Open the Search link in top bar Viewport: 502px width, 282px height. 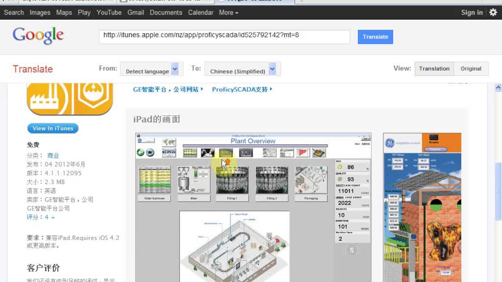coord(14,13)
